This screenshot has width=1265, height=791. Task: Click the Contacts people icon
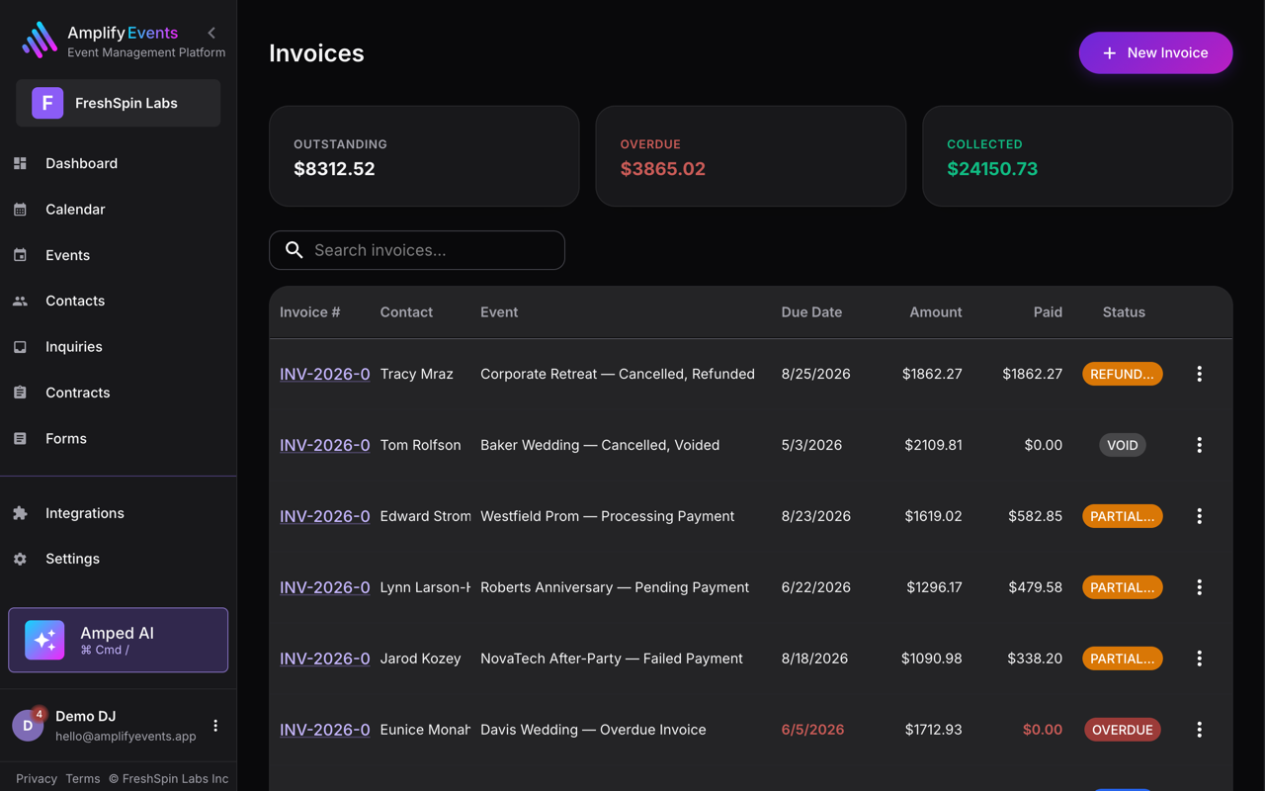20,301
